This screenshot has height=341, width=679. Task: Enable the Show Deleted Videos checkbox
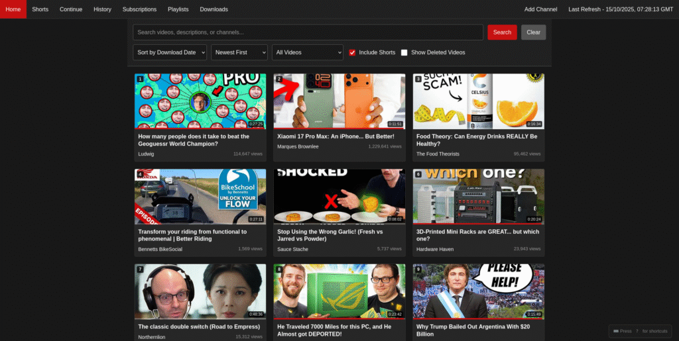[404, 52]
